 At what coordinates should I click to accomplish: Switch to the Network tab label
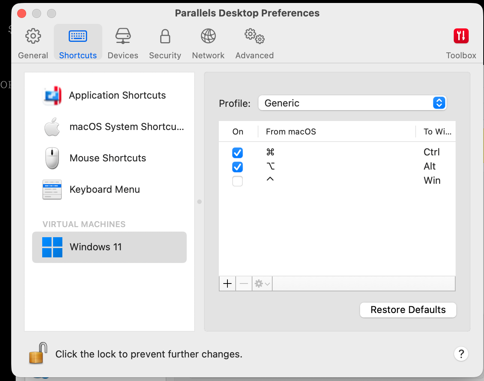tap(208, 55)
